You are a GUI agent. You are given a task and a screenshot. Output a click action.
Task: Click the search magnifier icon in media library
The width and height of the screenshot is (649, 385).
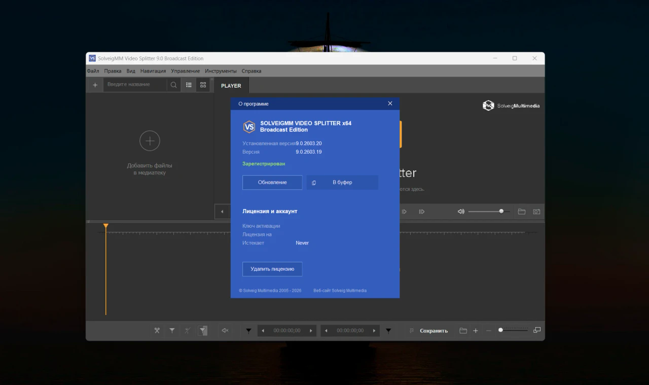coord(174,85)
